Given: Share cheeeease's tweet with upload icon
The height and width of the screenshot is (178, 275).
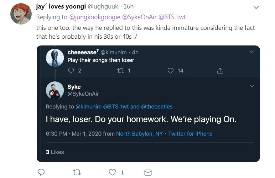Looking at the screenshot, I should tap(220, 71).
